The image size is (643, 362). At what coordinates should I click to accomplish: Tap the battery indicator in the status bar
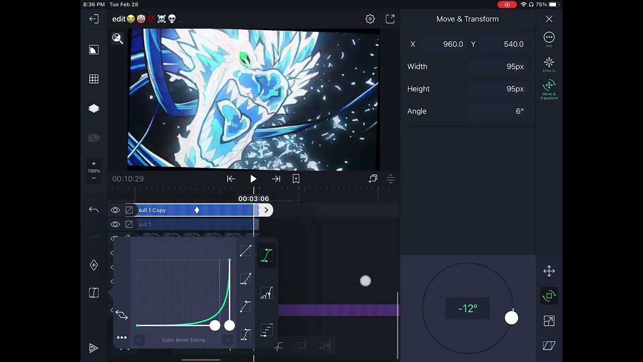(554, 5)
